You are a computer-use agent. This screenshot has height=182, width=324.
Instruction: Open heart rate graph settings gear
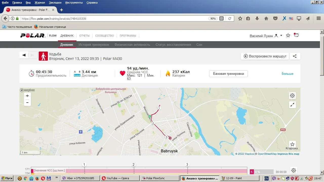[293, 170]
